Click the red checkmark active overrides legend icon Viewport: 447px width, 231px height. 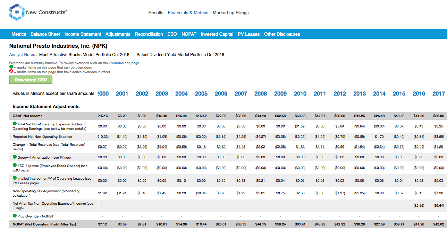coord(11,72)
